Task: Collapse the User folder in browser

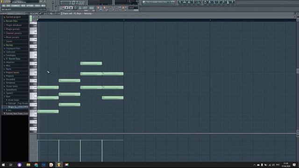Action: (x=8, y=97)
